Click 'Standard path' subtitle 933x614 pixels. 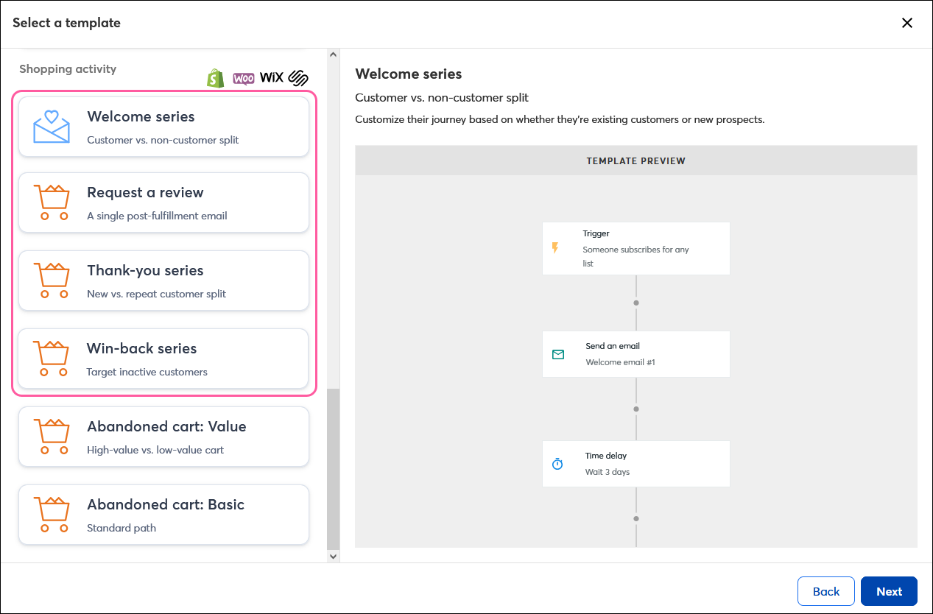[122, 528]
